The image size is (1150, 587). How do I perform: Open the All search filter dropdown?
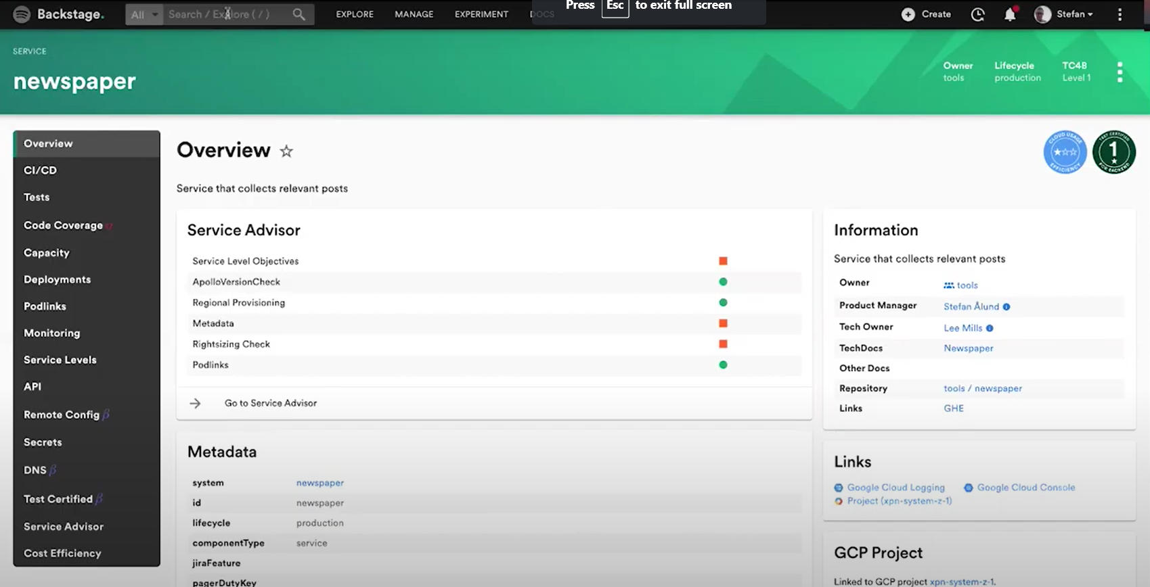tap(144, 14)
